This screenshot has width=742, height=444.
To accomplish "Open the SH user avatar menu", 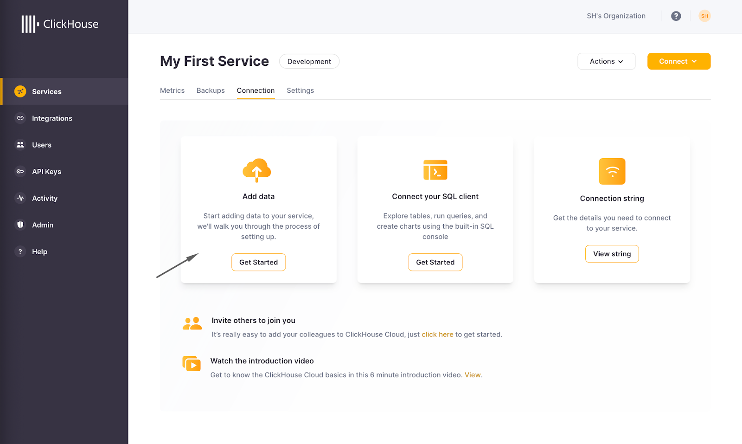I will [x=704, y=16].
